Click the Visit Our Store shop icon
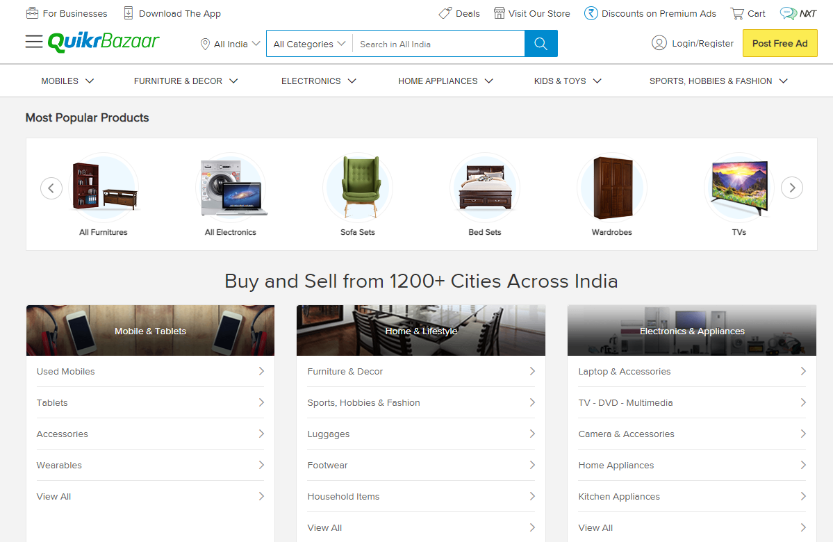Viewport: 833px width, 542px height. tap(500, 13)
